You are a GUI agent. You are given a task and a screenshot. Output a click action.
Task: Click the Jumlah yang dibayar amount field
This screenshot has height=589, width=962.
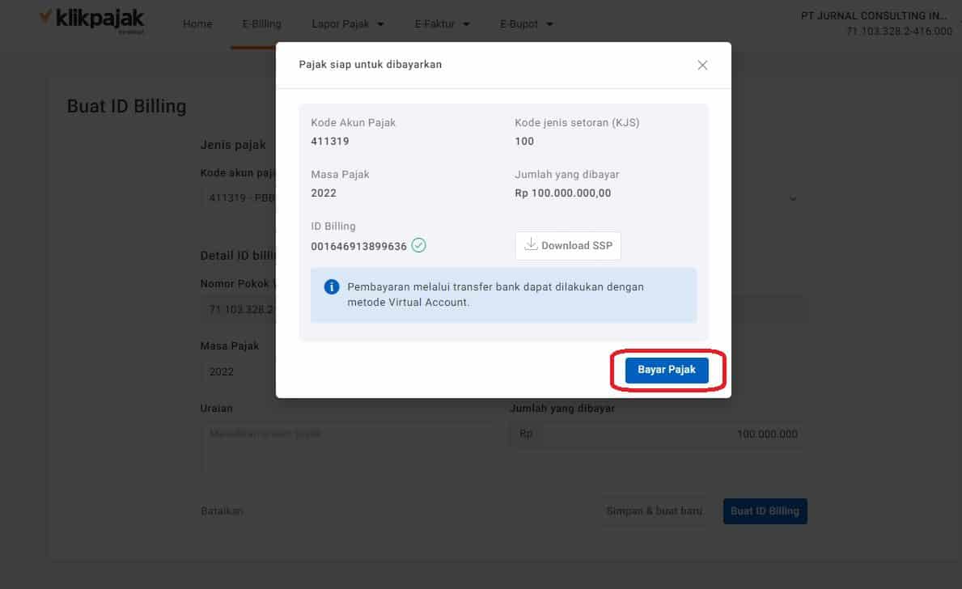point(658,434)
